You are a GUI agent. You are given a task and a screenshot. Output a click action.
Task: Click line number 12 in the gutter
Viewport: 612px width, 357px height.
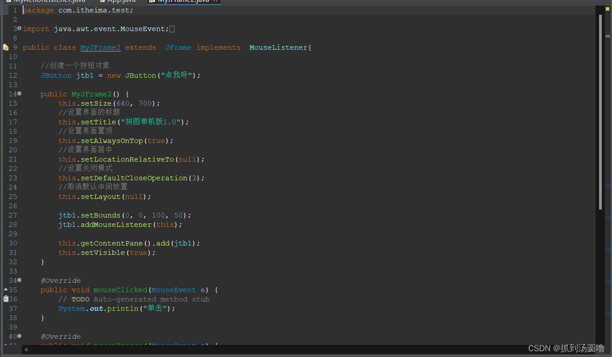pos(13,75)
